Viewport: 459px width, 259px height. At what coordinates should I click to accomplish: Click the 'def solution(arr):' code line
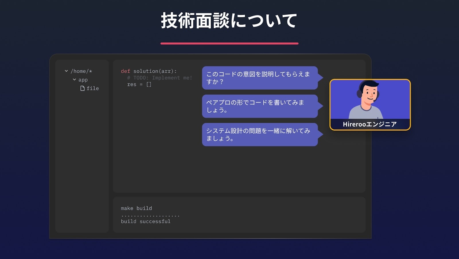click(149, 71)
